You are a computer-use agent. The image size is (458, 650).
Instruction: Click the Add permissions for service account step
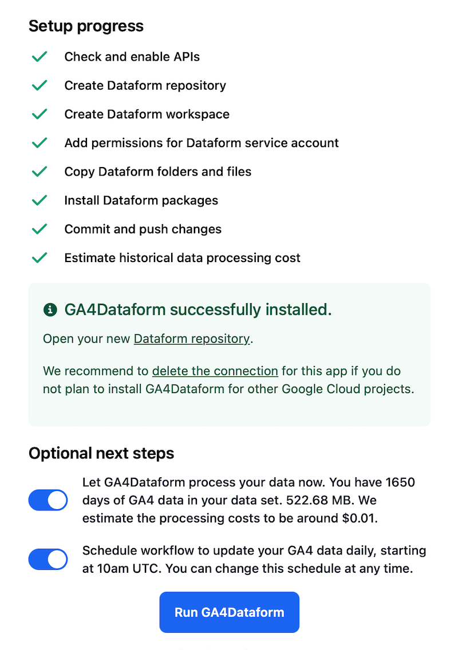click(x=202, y=142)
